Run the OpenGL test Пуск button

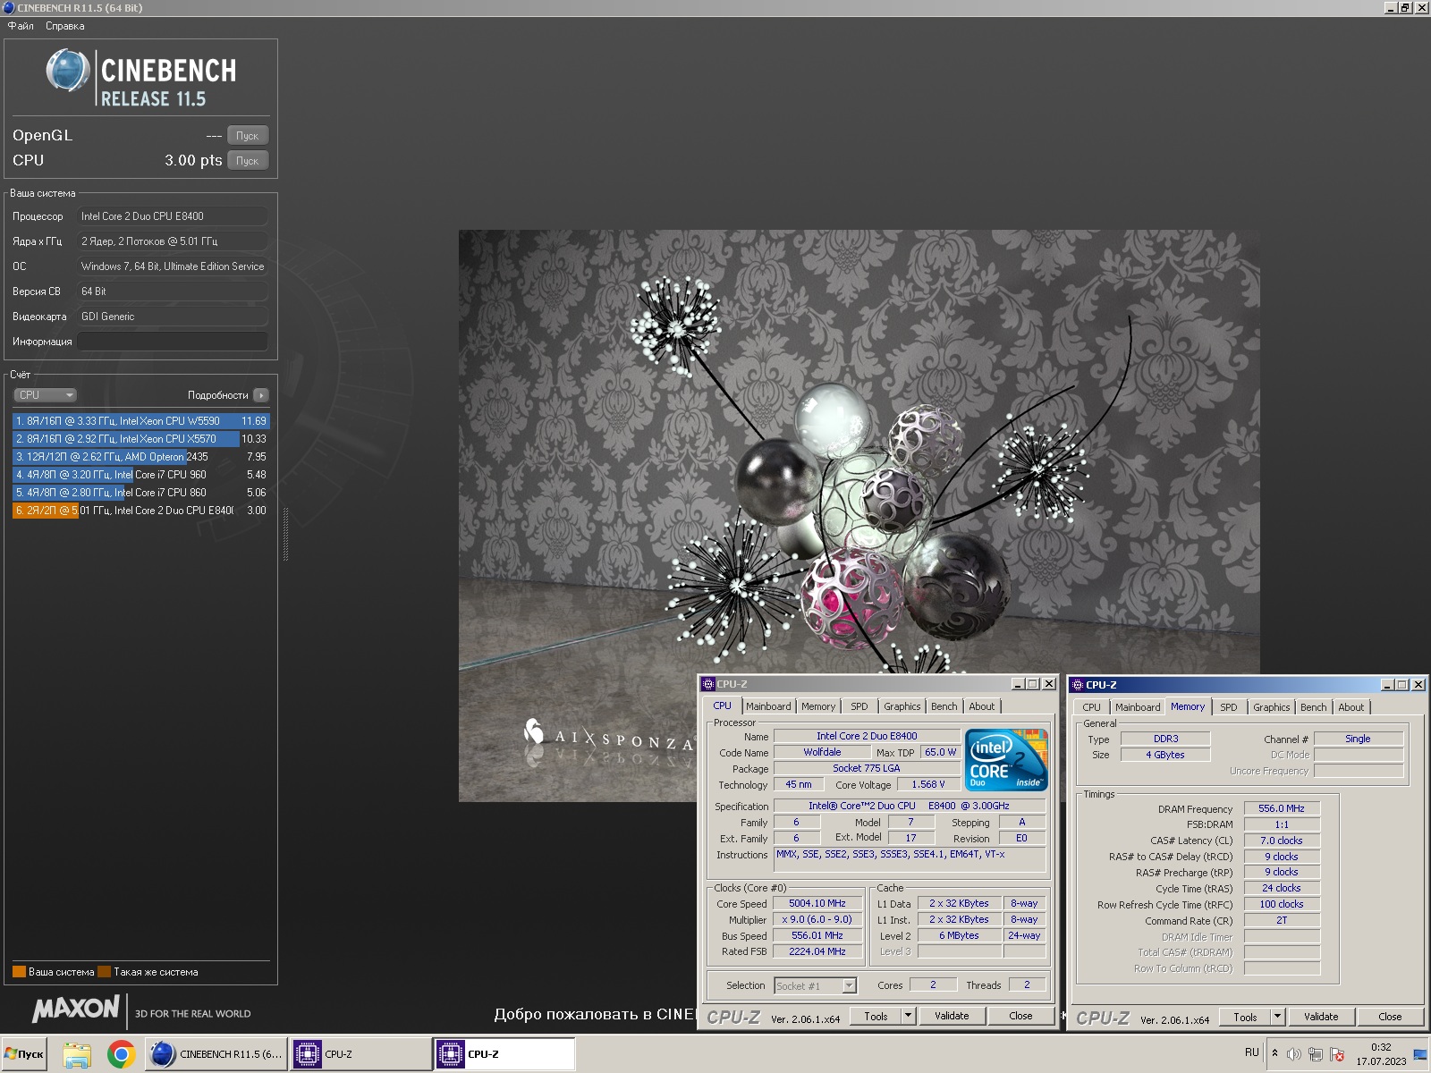tap(248, 136)
